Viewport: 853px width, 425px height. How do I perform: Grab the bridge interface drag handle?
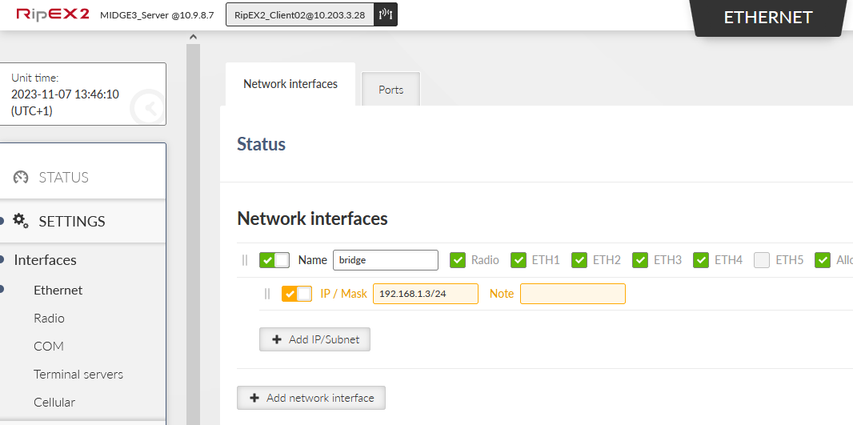coord(245,260)
